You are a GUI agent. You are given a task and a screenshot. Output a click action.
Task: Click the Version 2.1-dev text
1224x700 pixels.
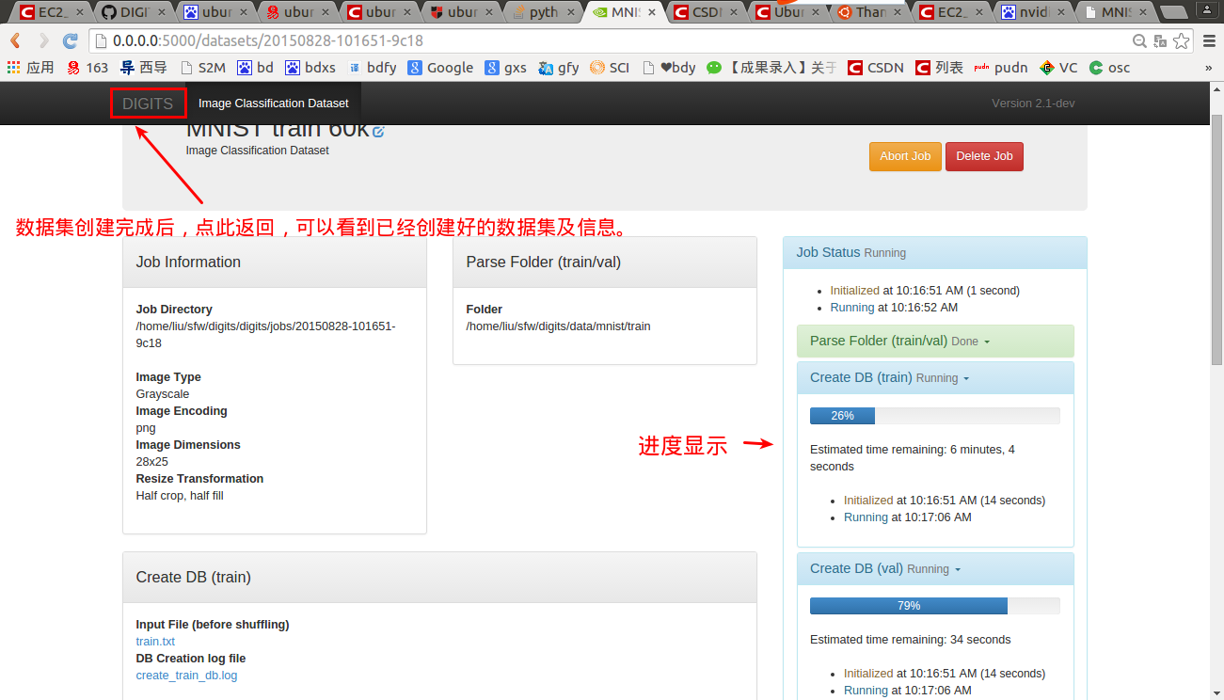pyautogui.click(x=1033, y=103)
